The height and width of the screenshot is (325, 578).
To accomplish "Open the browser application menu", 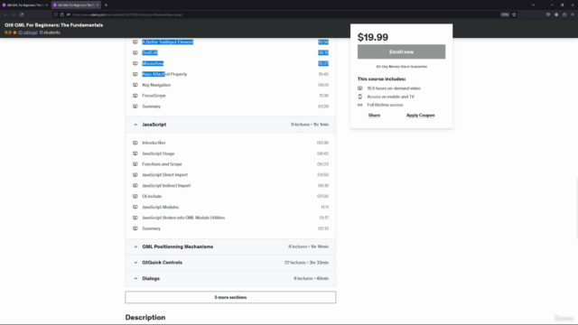I will coord(573,14).
